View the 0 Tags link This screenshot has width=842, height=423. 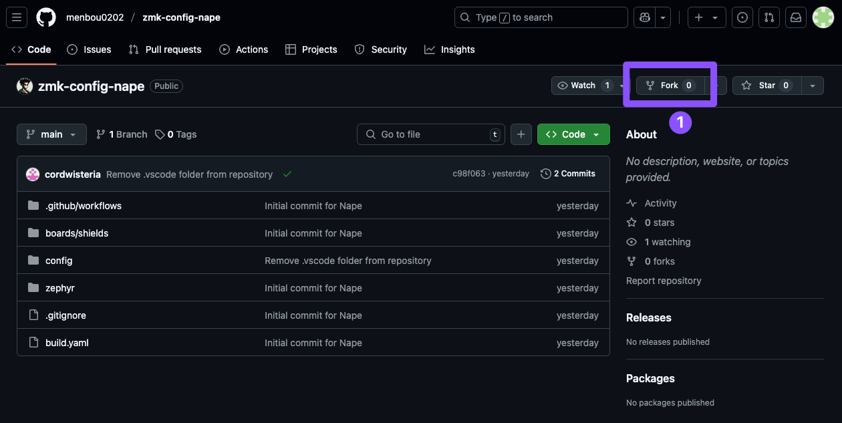pos(176,134)
